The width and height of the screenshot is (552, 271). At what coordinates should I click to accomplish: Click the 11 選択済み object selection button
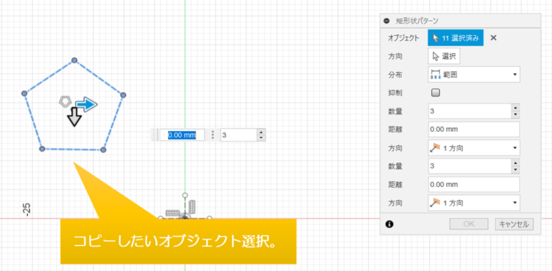point(456,38)
